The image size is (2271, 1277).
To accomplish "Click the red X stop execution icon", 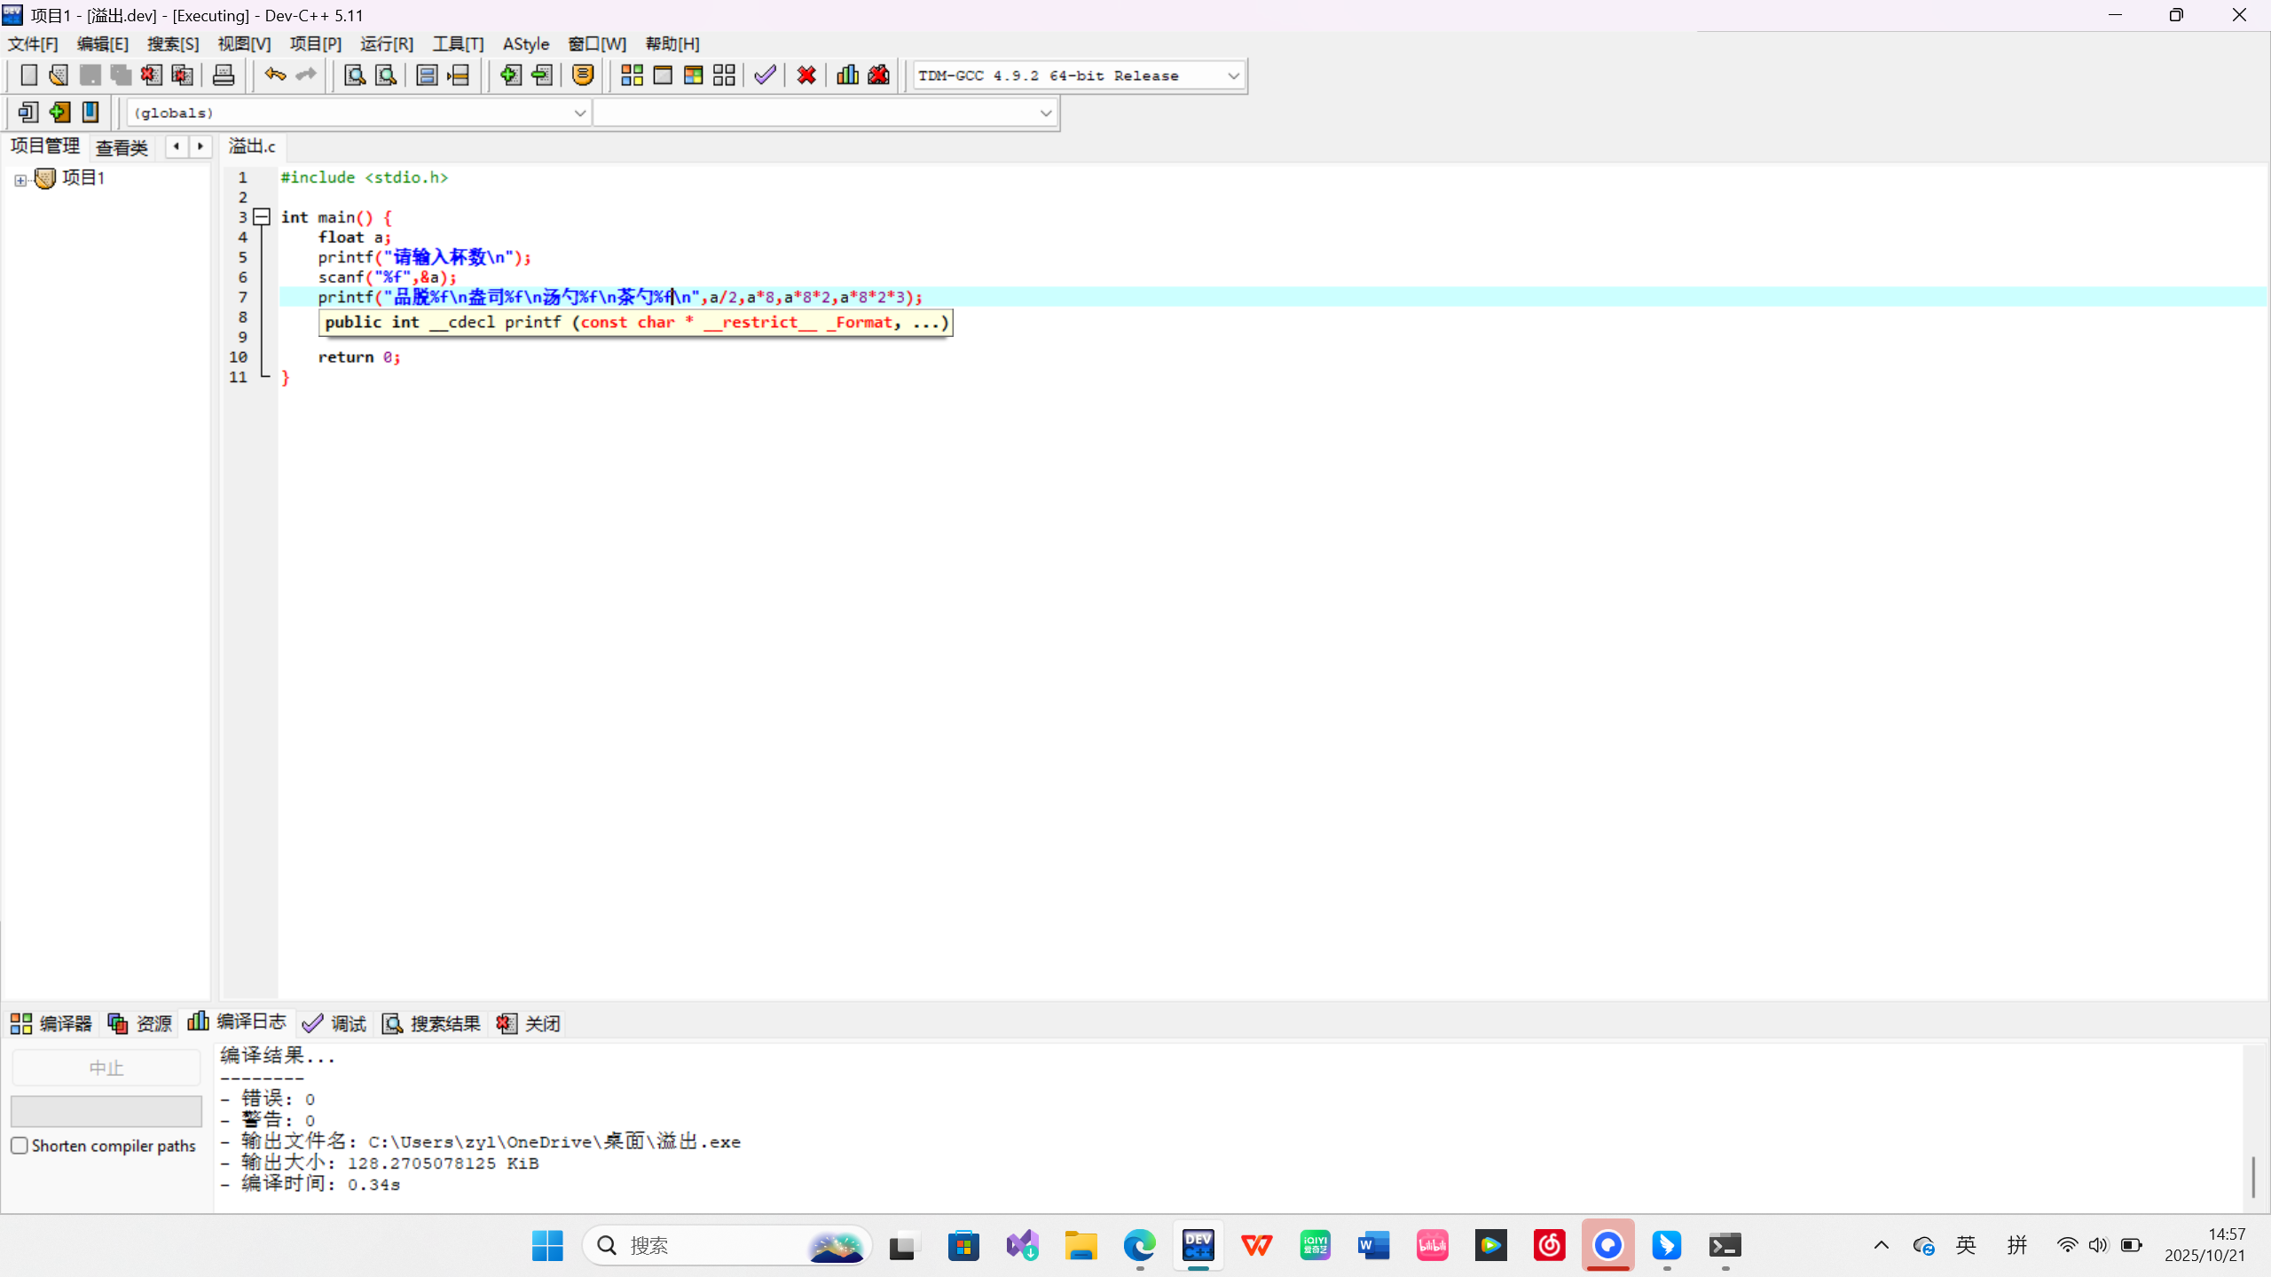I will [x=806, y=75].
